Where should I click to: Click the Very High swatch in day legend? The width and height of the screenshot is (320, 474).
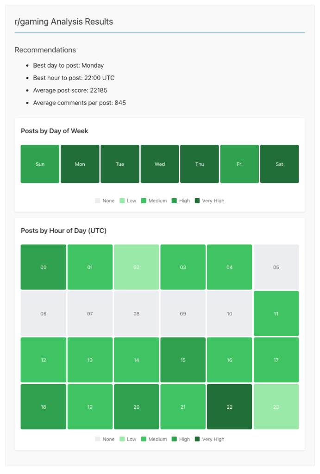click(x=197, y=201)
